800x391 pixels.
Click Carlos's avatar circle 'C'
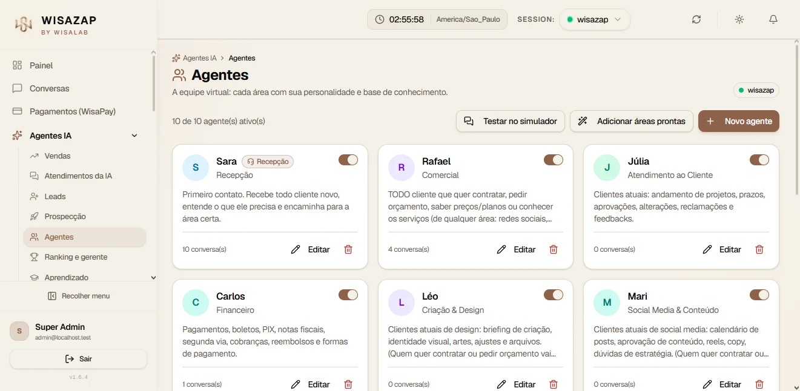click(x=196, y=303)
